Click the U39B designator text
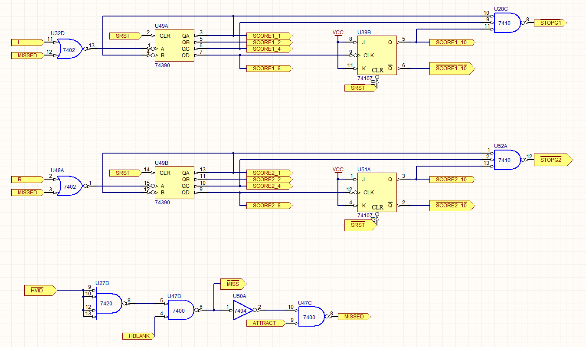This screenshot has height=347, width=586. point(364,33)
